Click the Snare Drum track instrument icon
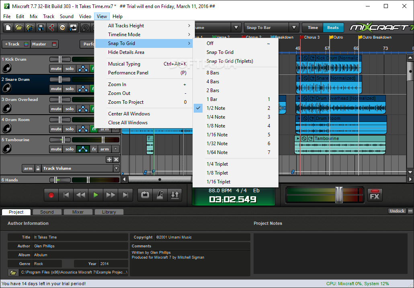This screenshot has height=288, width=414. [6, 88]
